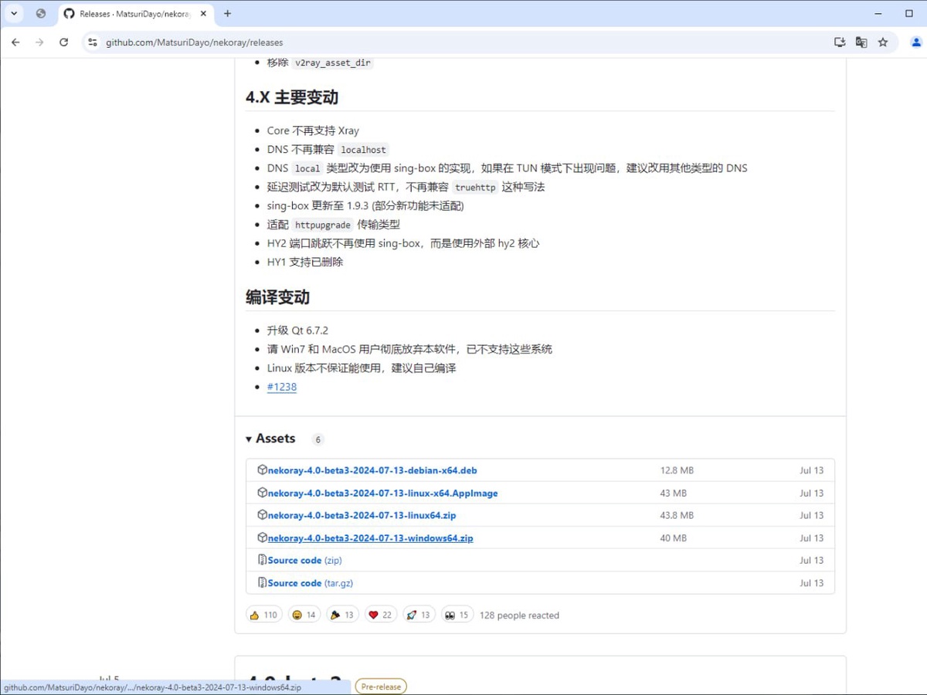Reload the GitHub releases page

[64, 42]
